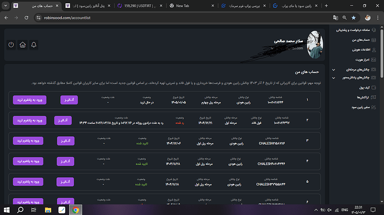Open Chrome profile avatar icon

(x=368, y=18)
